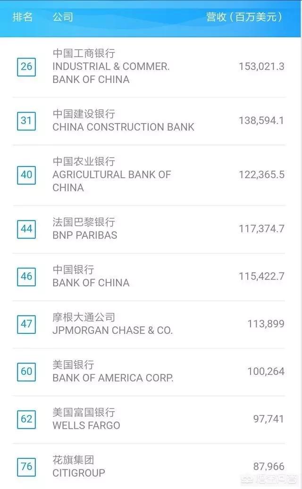Open the BNP PARIBAS entry
The width and height of the screenshot is (302, 489).
(85, 235)
